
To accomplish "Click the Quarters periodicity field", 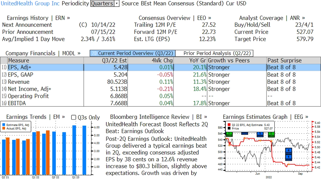I will pos(103,3).
